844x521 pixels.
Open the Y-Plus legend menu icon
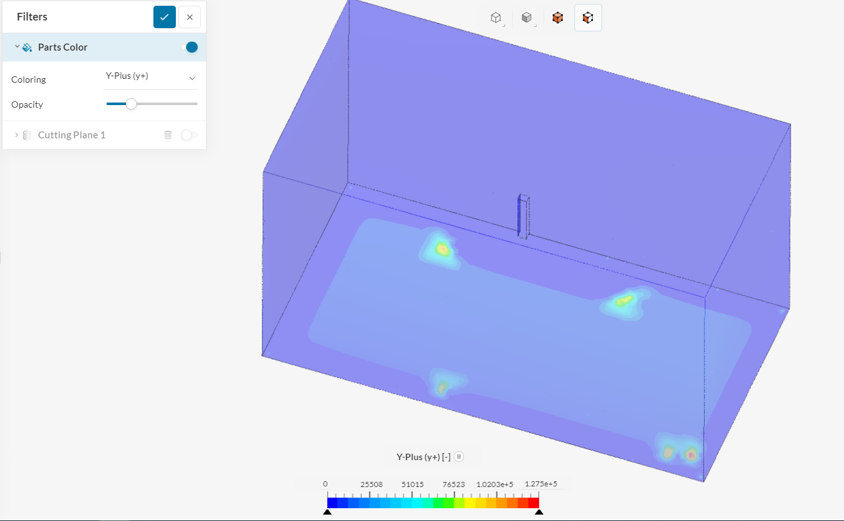pyautogui.click(x=459, y=457)
